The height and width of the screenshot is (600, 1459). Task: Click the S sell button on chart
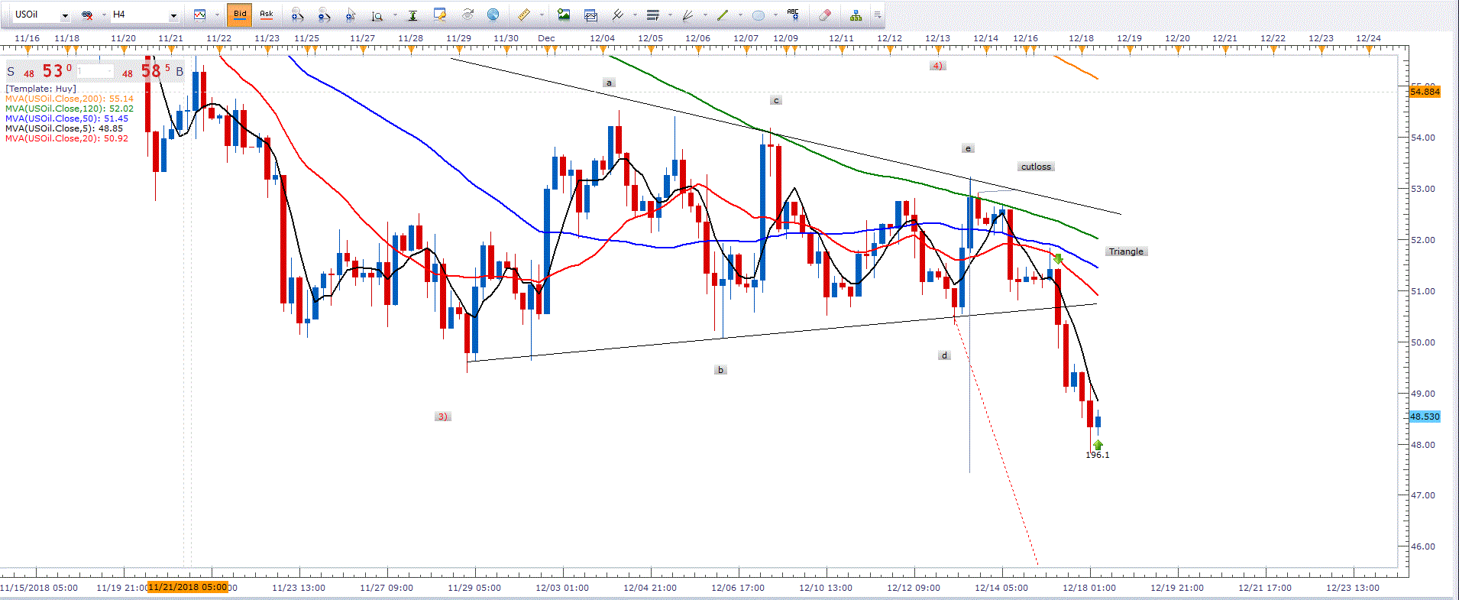[x=11, y=72]
